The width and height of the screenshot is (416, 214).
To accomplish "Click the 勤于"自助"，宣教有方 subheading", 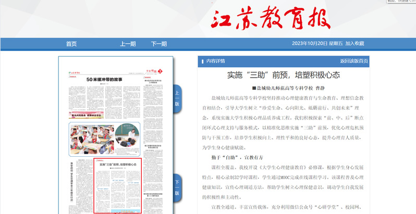I will (237, 157).
